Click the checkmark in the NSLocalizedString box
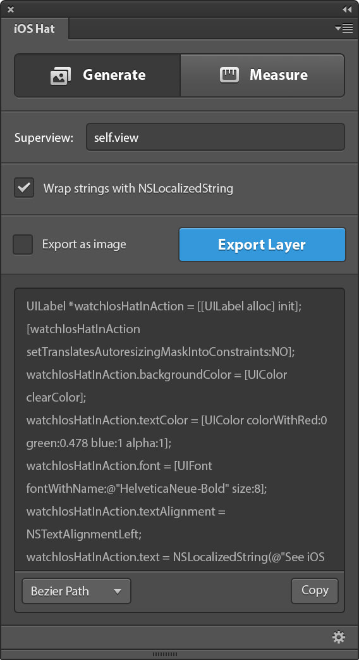Image resolution: width=359 pixels, height=660 pixels. pyautogui.click(x=24, y=187)
